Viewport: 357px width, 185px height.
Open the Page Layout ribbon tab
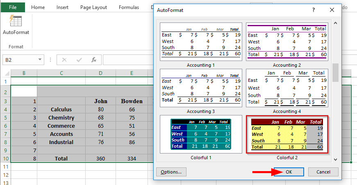[93, 7]
